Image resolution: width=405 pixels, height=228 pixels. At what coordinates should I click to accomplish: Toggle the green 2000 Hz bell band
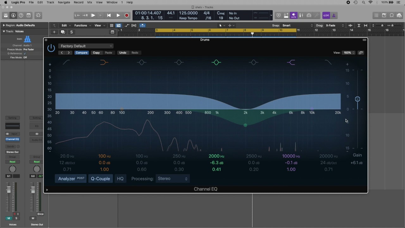point(216,62)
